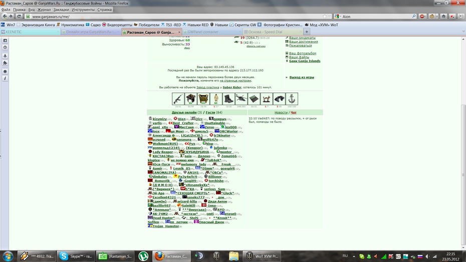Open the camouflage suit equipment slot
Viewport: 466px width, 262px height.
(x=216, y=99)
